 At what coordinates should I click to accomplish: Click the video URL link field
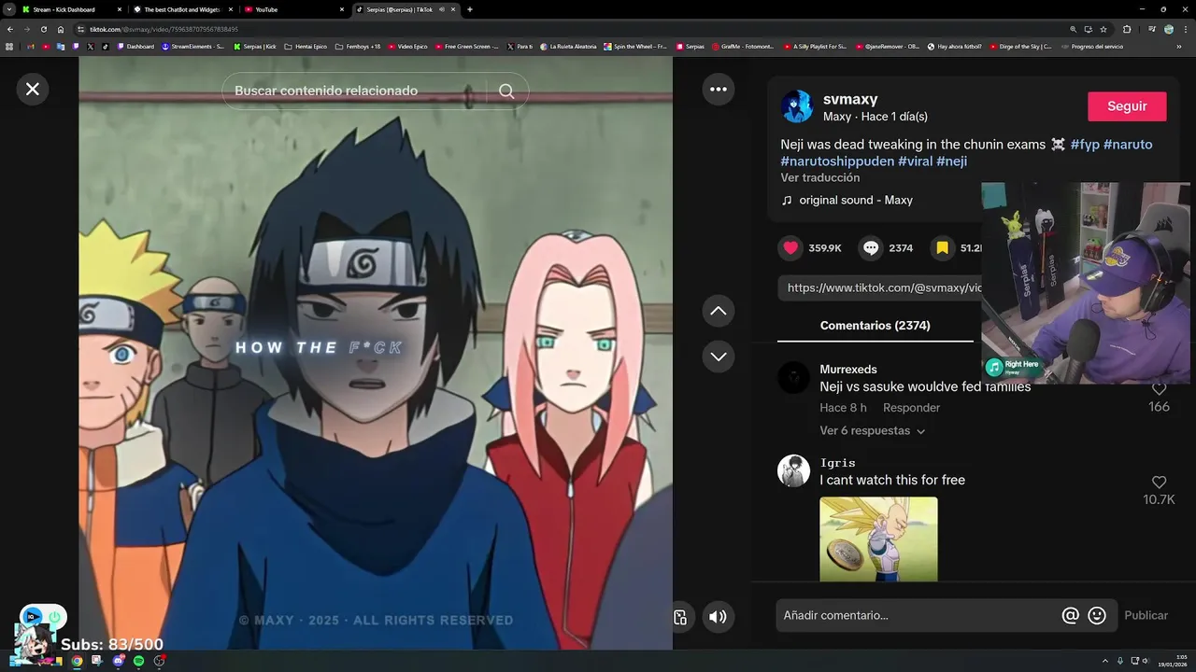point(880,287)
